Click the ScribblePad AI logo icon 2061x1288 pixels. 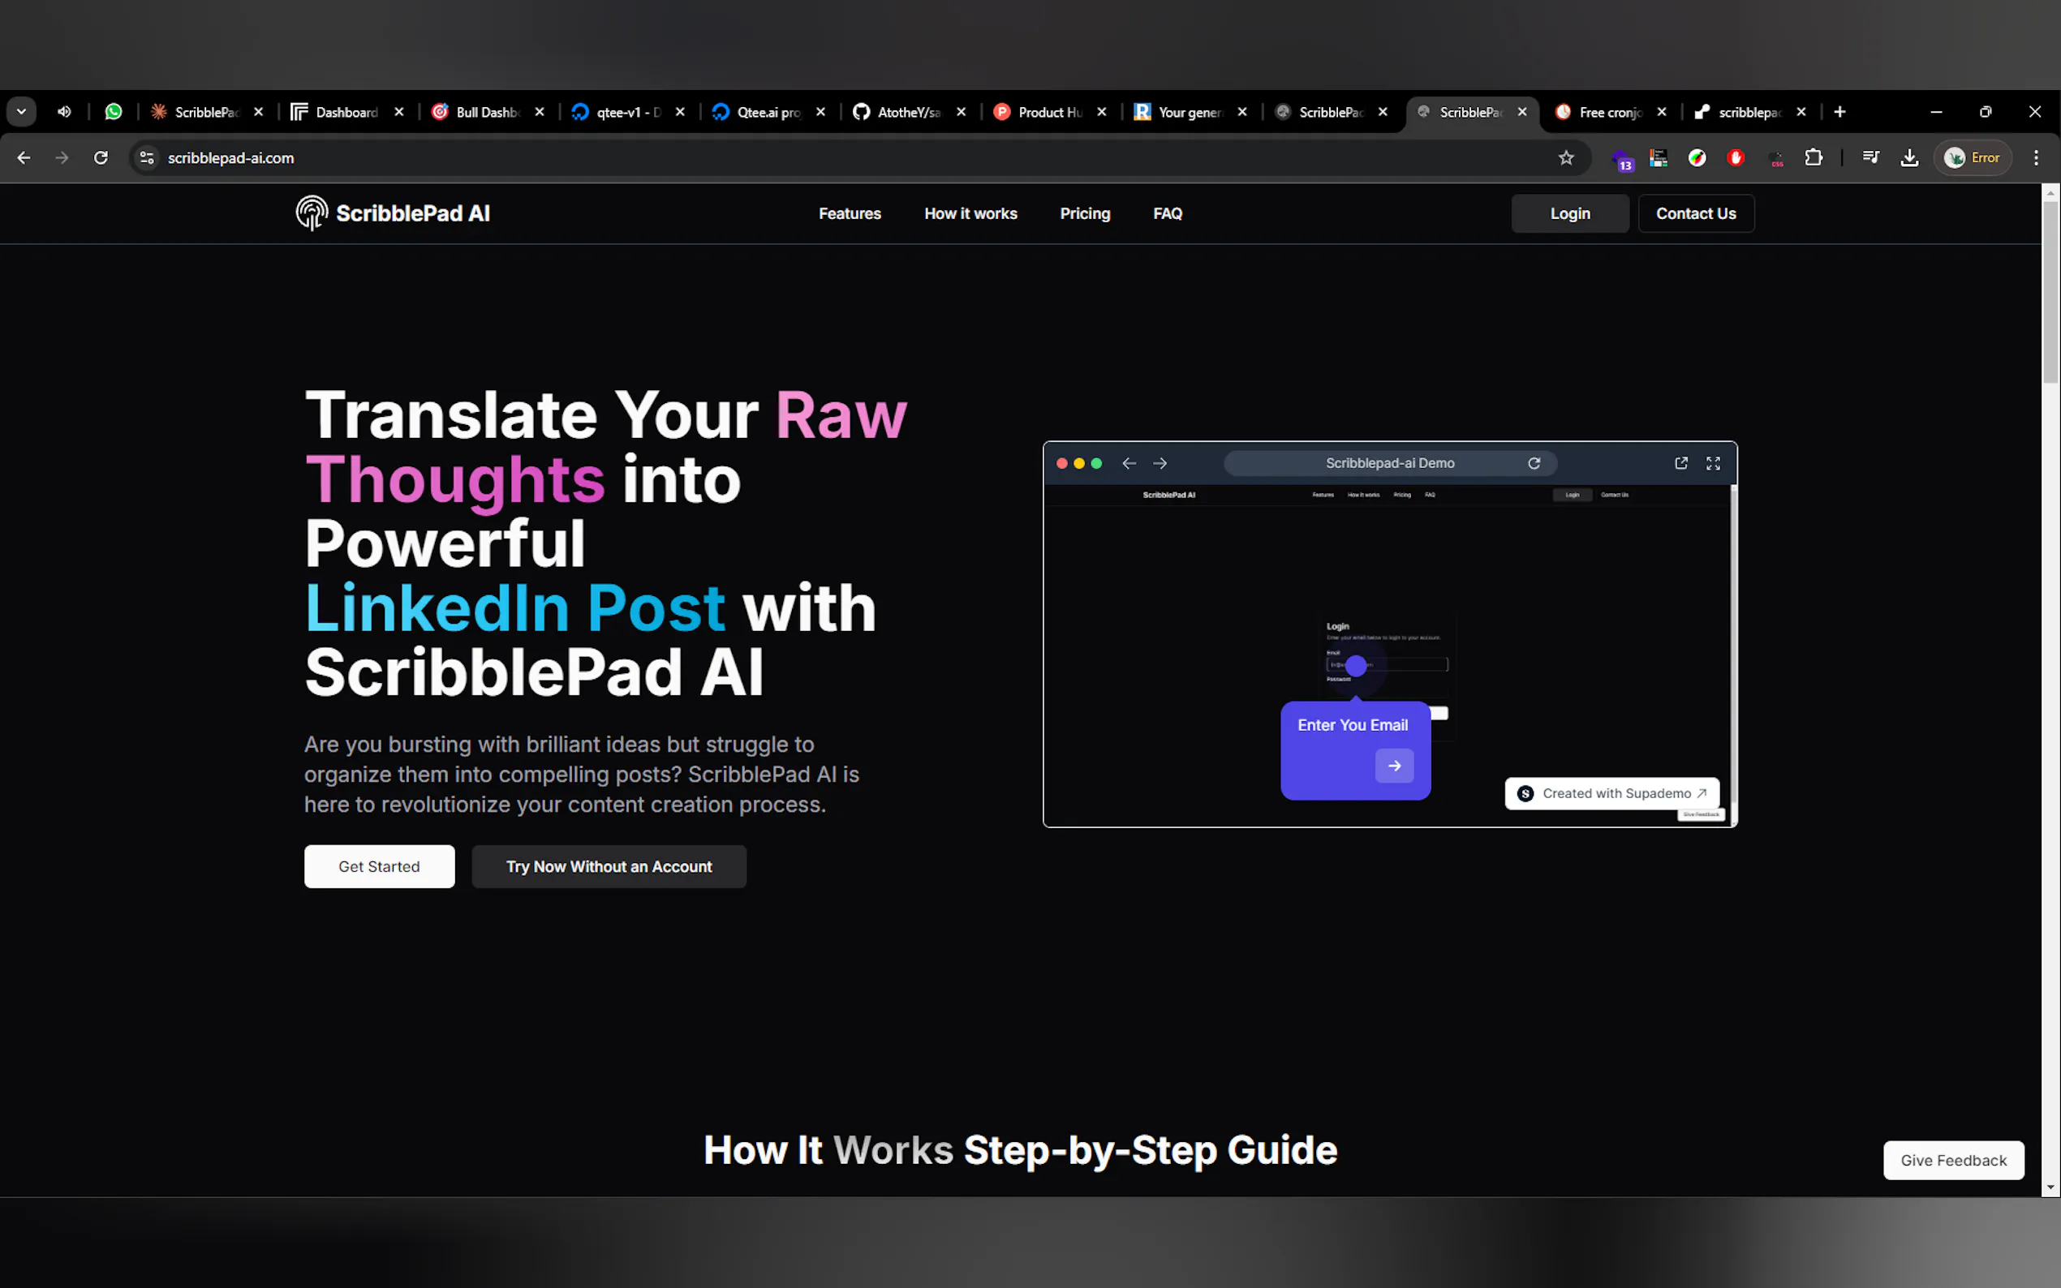tap(311, 213)
